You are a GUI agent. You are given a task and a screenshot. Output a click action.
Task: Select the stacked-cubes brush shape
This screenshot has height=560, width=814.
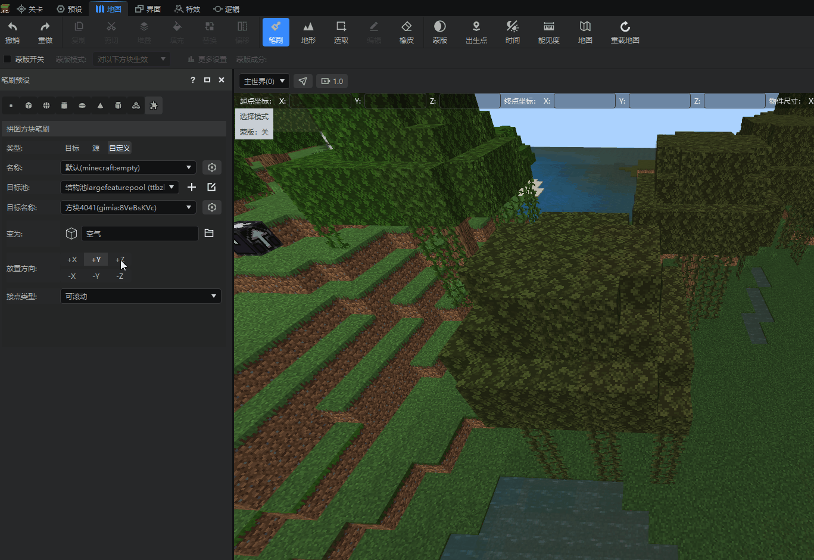coord(136,105)
